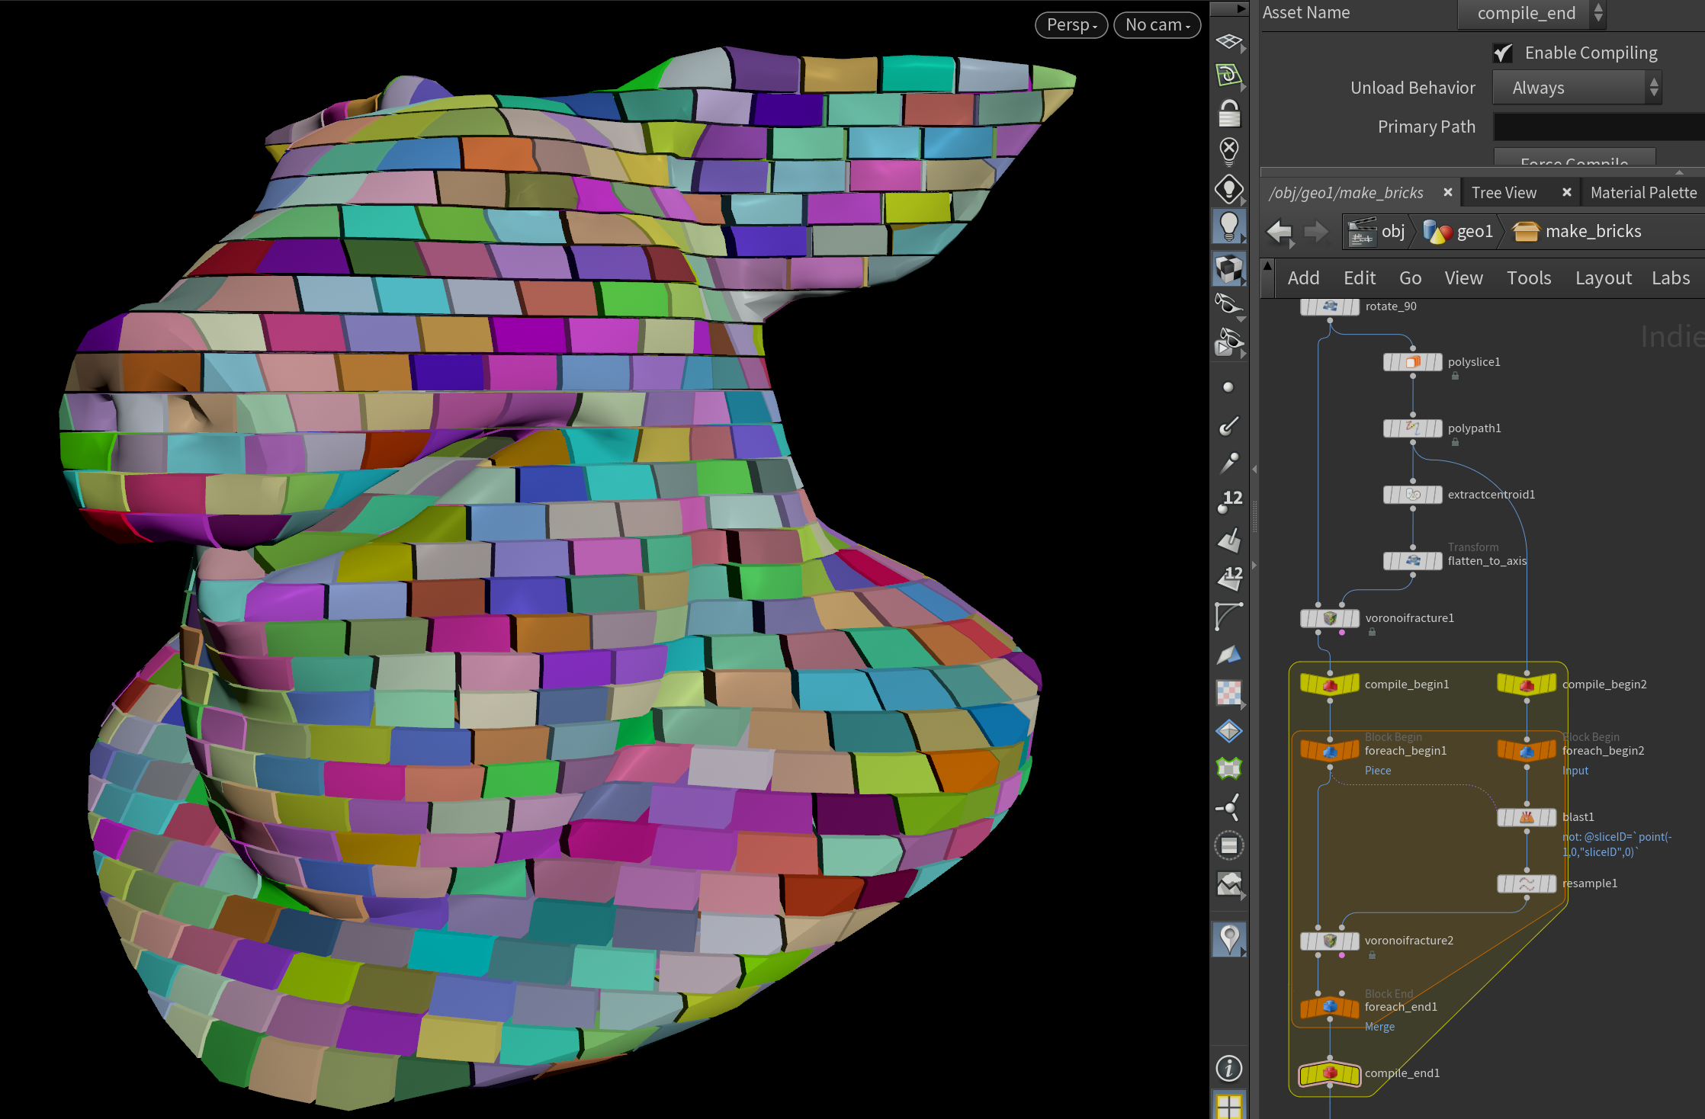Toggle the normal lighting bulb icon

click(1228, 226)
